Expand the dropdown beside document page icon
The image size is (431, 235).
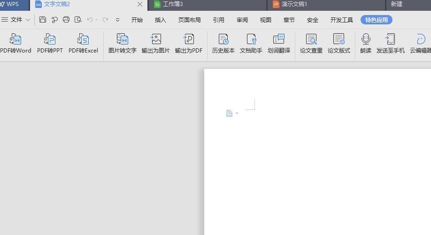pyautogui.click(x=237, y=113)
